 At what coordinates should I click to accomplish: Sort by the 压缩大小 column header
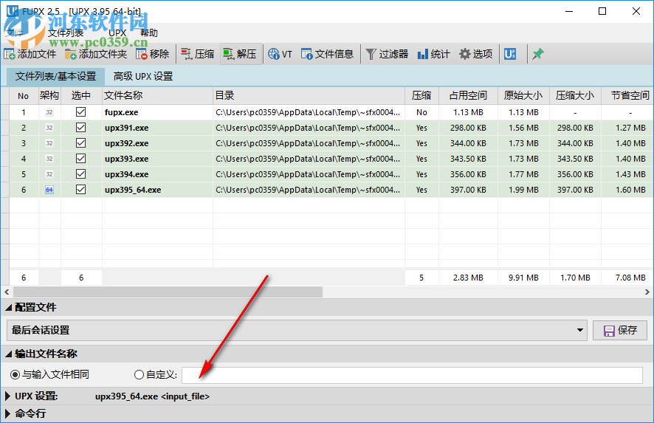[x=575, y=95]
